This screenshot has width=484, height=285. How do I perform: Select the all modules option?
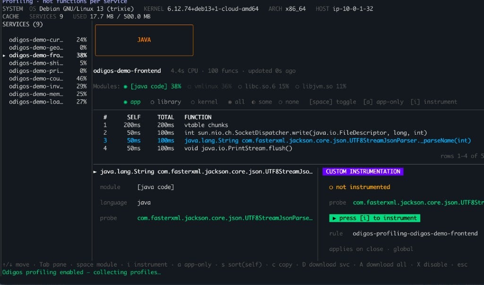(236, 102)
